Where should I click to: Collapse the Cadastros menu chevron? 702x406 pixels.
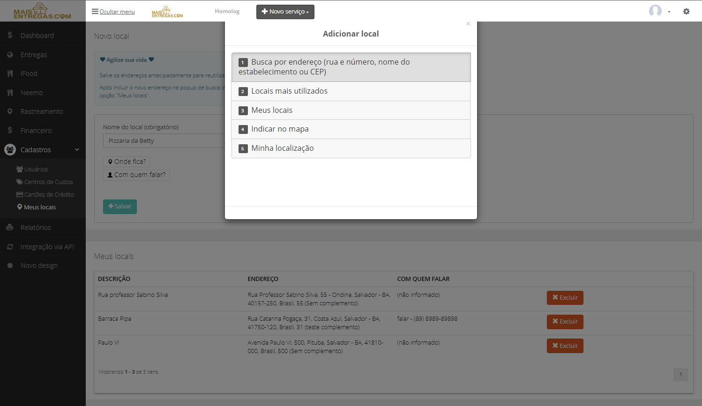click(77, 150)
